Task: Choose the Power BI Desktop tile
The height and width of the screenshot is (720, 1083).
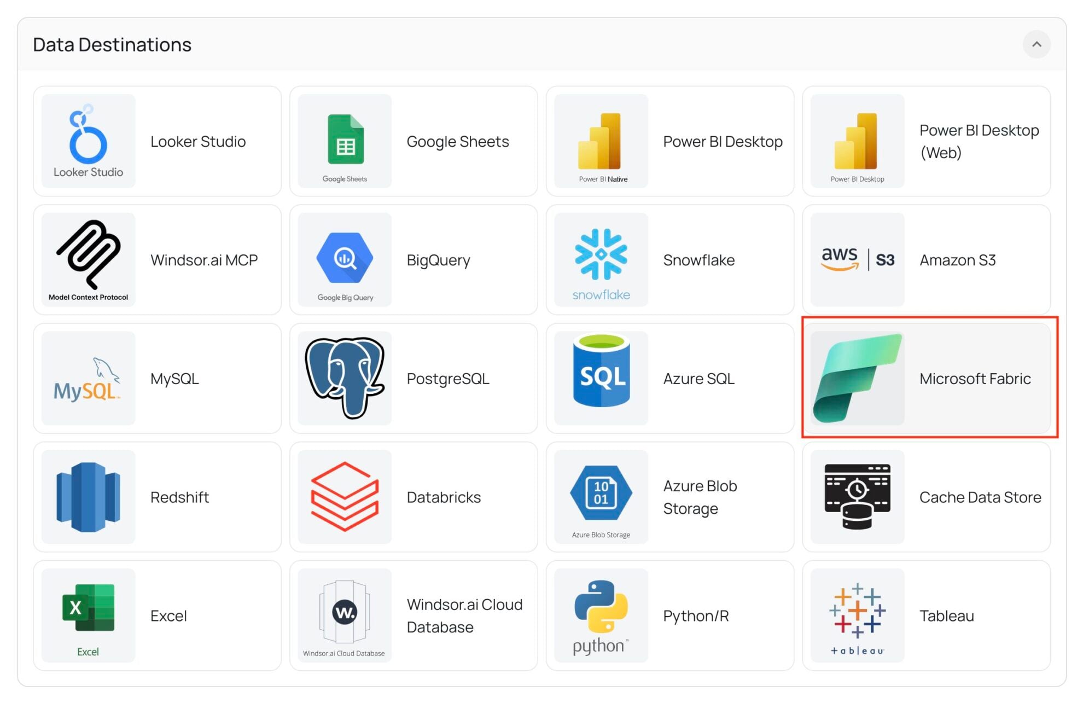Action: (x=670, y=141)
